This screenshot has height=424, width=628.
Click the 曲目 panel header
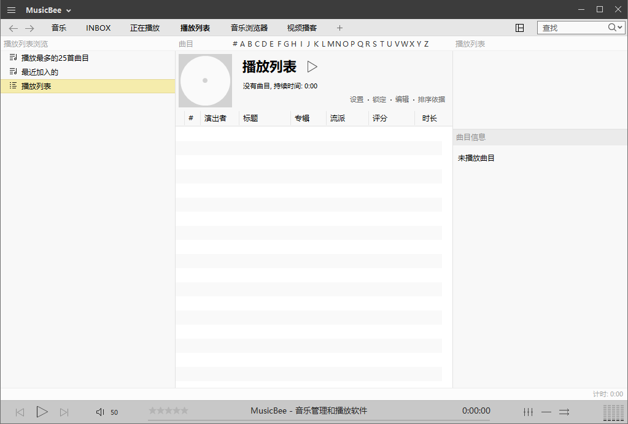(186, 44)
